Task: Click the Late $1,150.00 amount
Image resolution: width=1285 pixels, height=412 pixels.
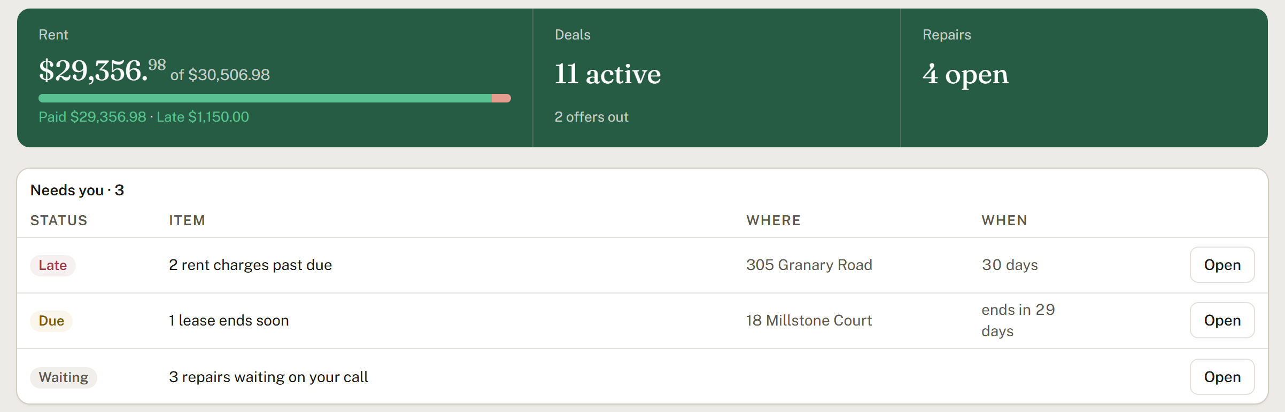Action: pyautogui.click(x=203, y=117)
